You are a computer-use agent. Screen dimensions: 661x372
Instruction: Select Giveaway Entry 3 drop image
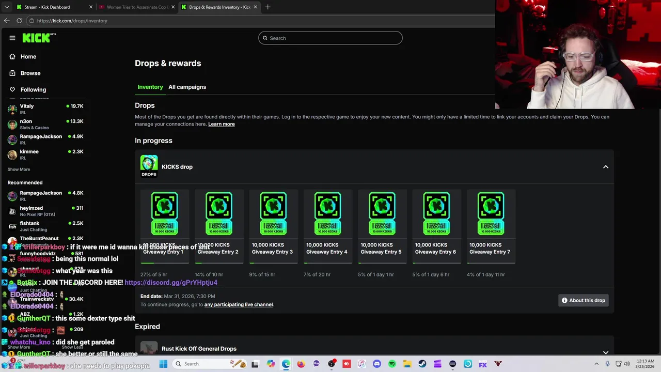273,213
